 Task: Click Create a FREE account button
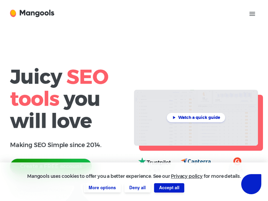[51, 166]
